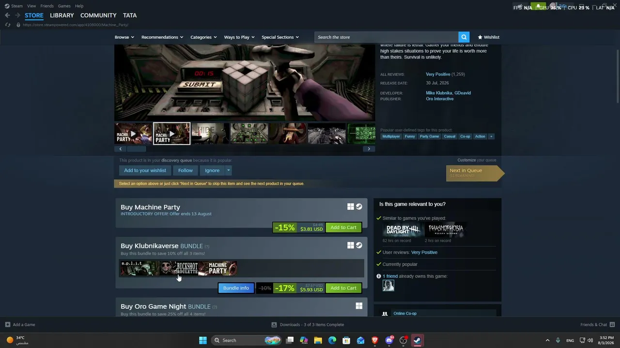Follow Machine Party
Image resolution: width=620 pixels, height=348 pixels.
point(185,170)
